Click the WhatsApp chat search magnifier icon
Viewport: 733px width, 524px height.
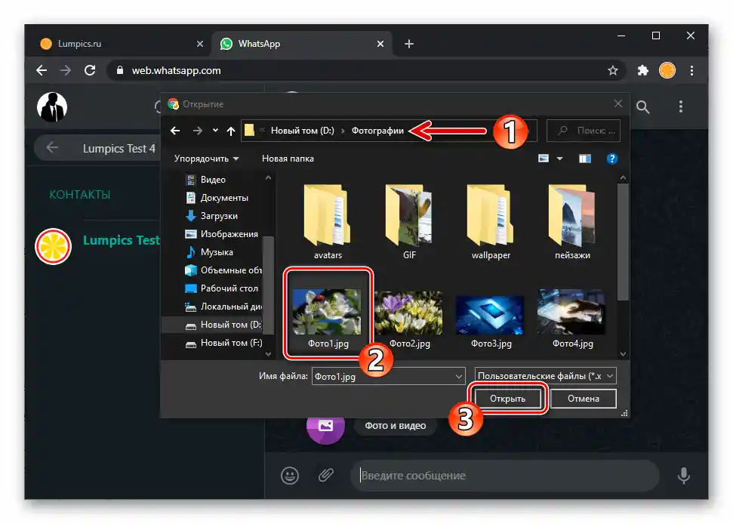[642, 107]
